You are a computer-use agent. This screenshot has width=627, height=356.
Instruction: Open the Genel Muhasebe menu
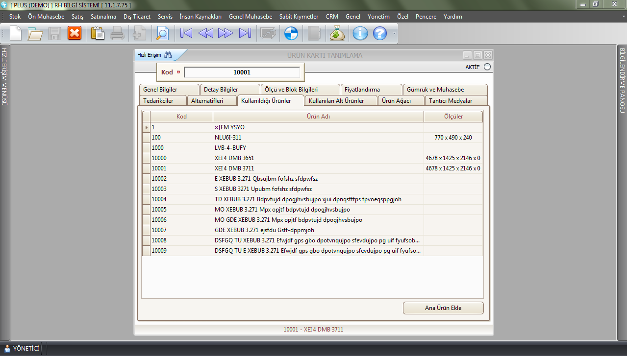[x=250, y=17]
